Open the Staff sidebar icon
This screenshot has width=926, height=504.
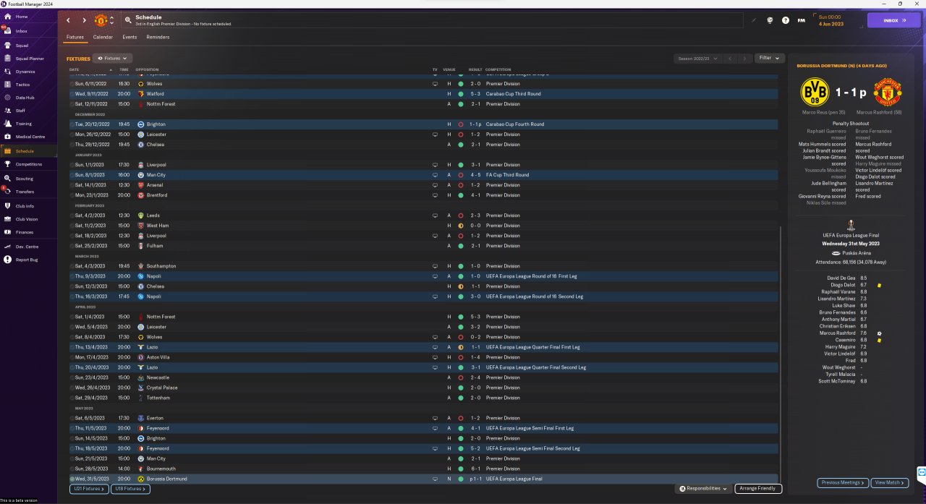(x=7, y=111)
